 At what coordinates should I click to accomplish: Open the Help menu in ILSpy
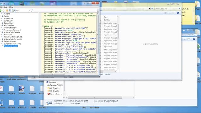[11, 7]
